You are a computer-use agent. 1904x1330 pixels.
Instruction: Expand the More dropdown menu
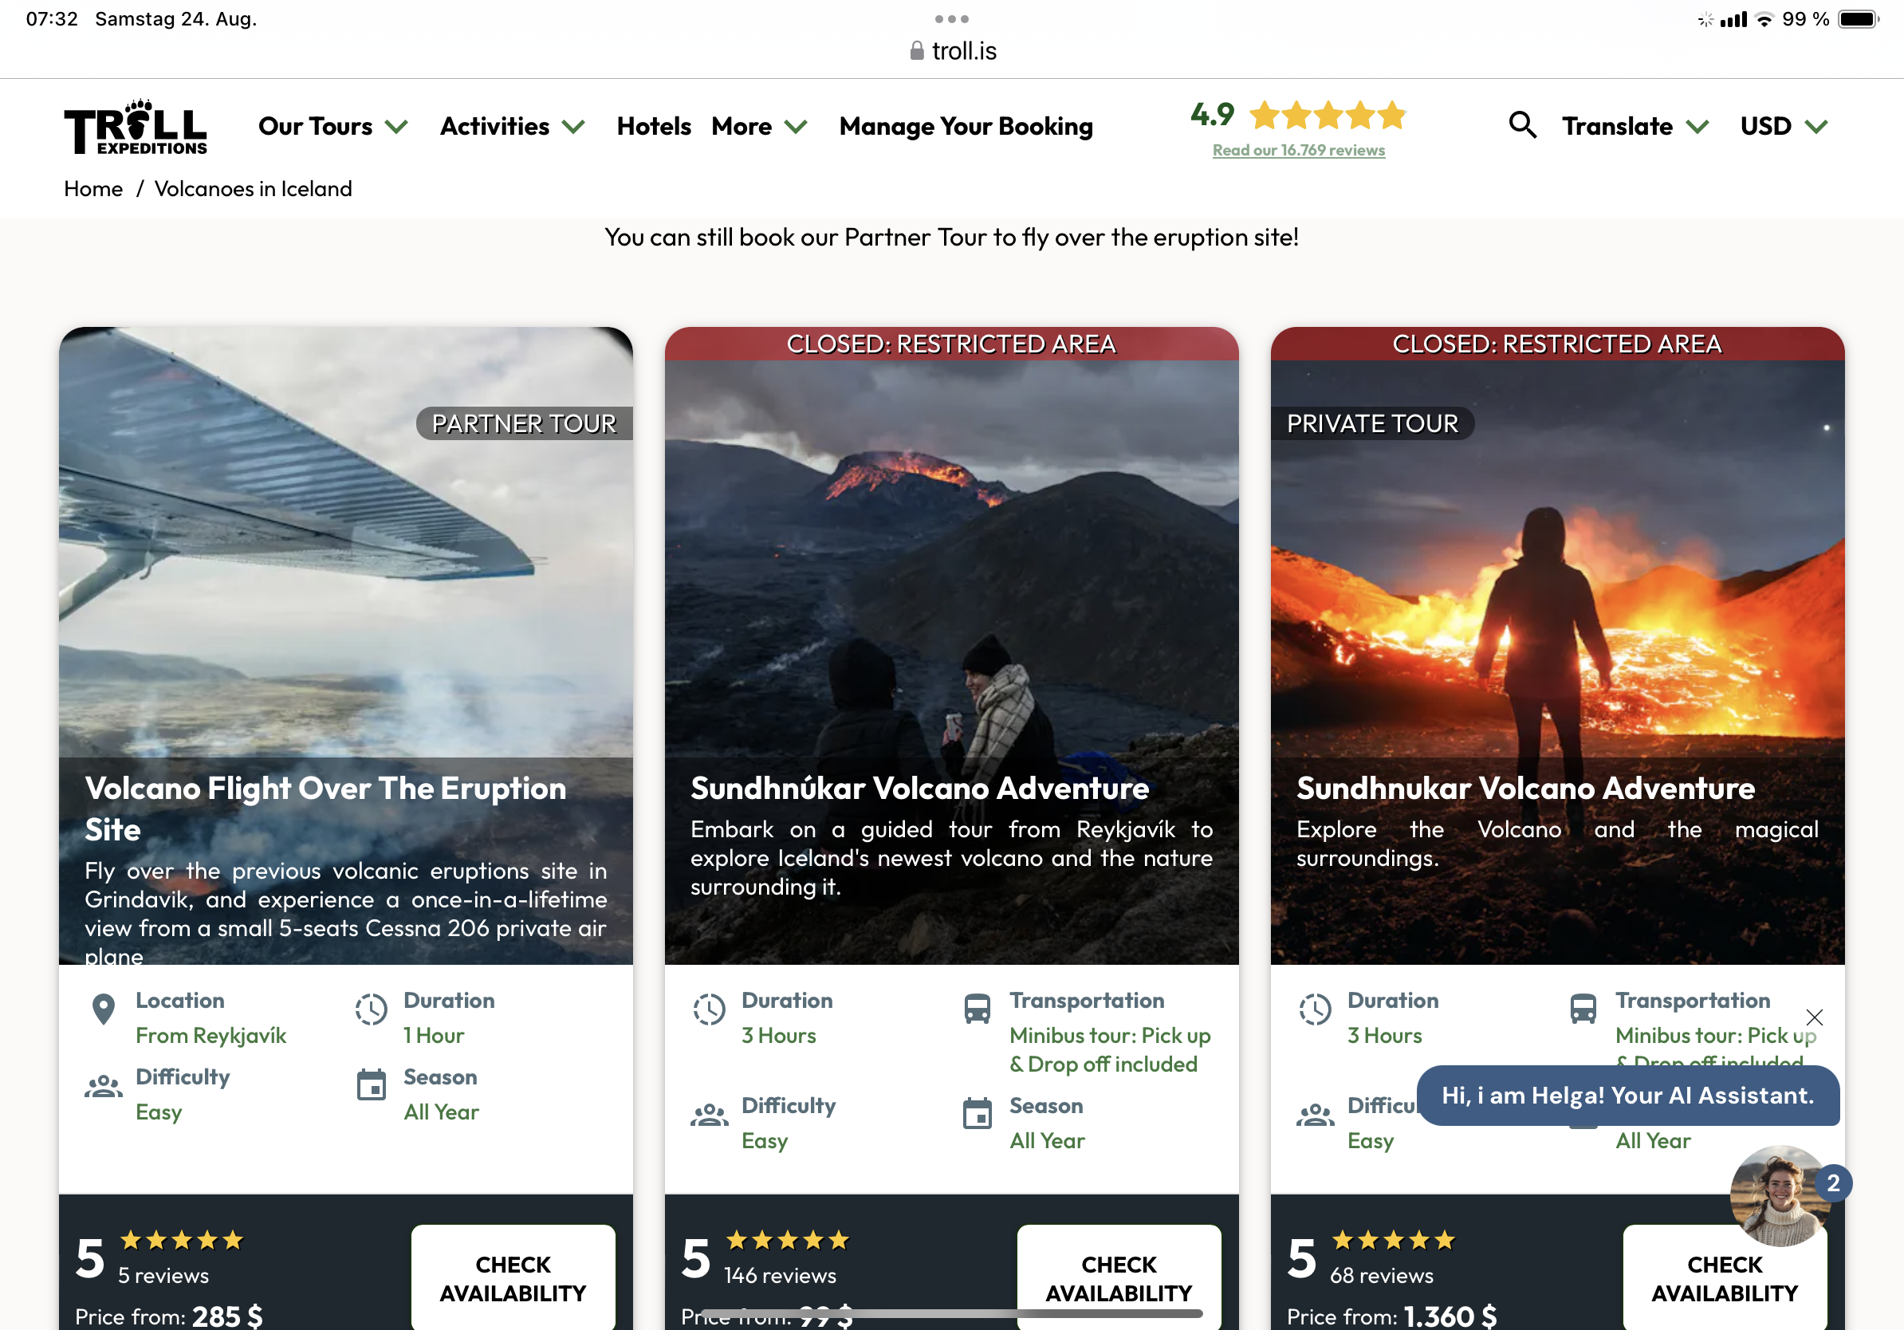coord(760,126)
